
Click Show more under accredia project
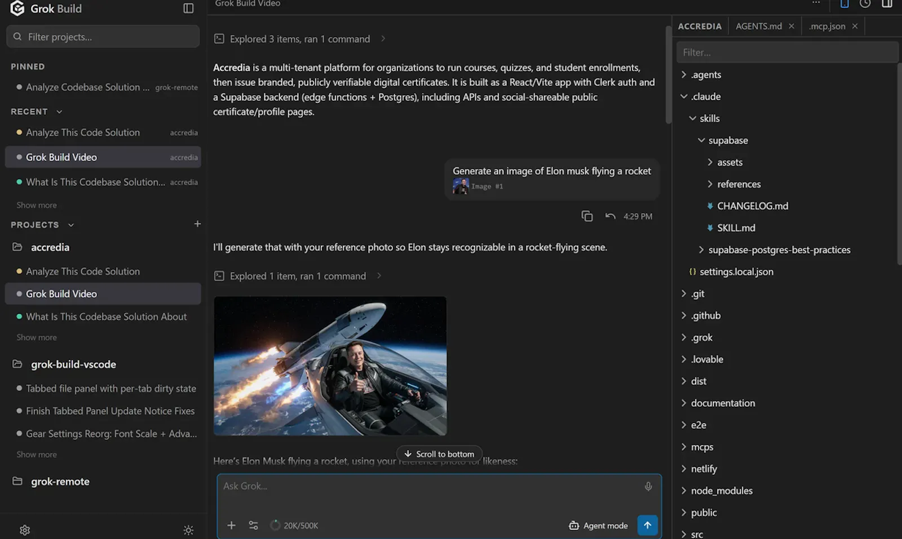point(37,337)
